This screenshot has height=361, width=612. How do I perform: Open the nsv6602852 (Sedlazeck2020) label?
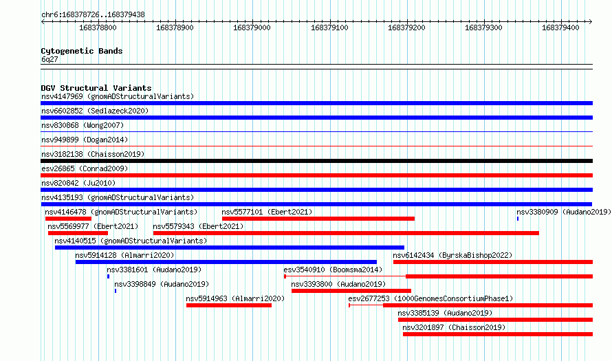(95, 111)
